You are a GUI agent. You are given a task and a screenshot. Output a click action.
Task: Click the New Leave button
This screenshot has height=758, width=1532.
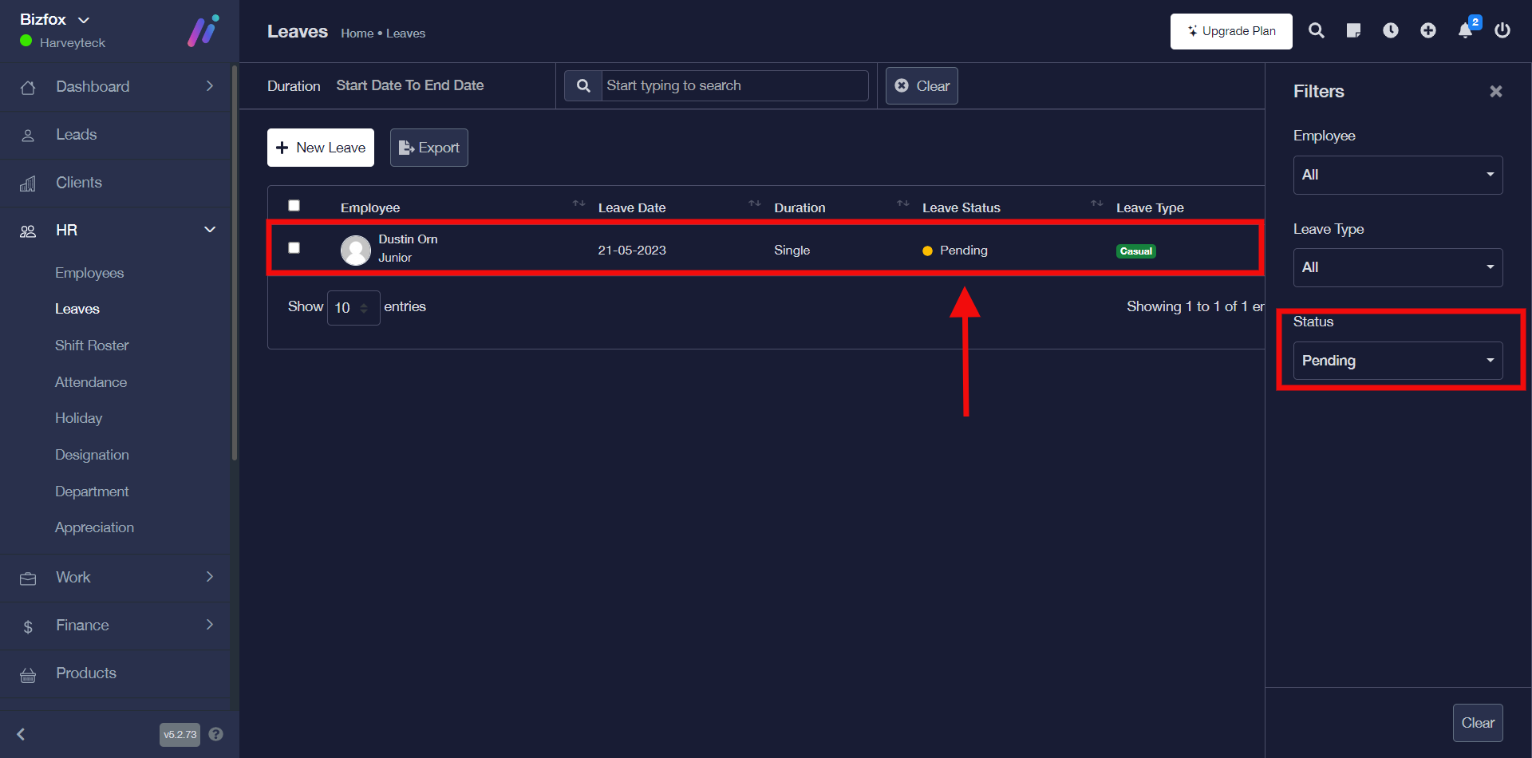pyautogui.click(x=321, y=148)
